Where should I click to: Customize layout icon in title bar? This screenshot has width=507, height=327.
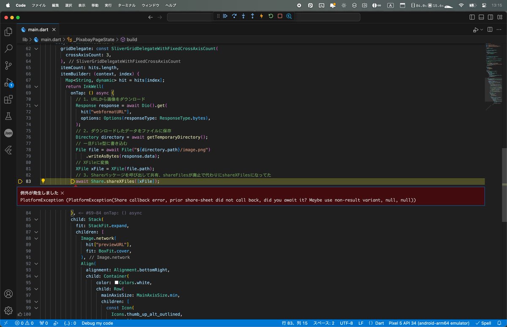499,17
